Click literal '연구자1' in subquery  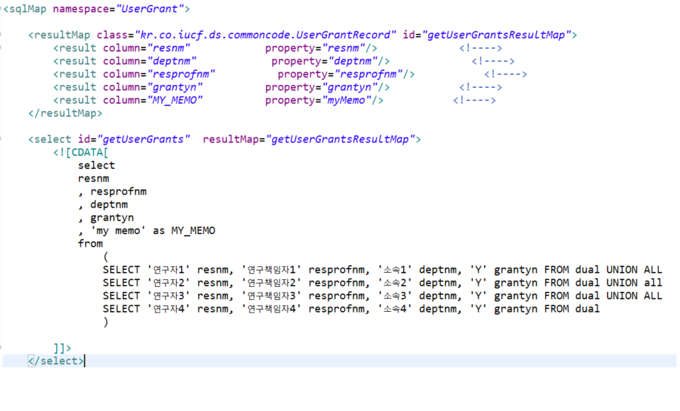(x=169, y=270)
